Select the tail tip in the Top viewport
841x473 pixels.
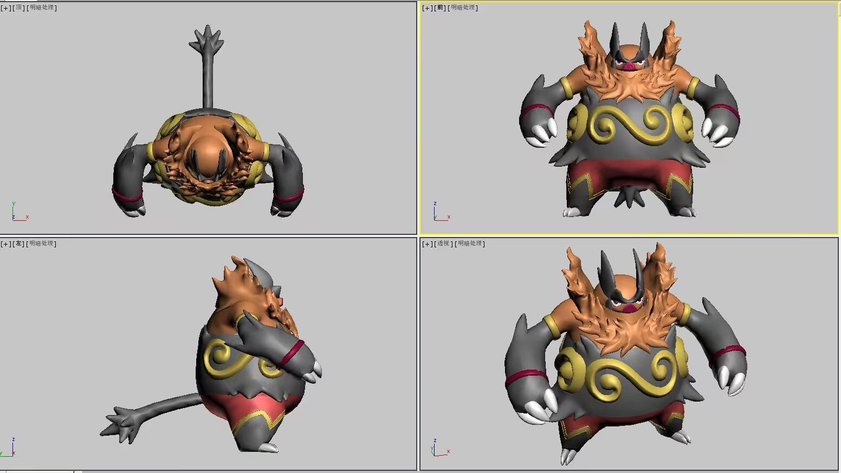coord(206,40)
